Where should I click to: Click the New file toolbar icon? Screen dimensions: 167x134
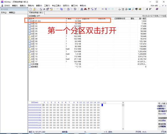(31, 9)
